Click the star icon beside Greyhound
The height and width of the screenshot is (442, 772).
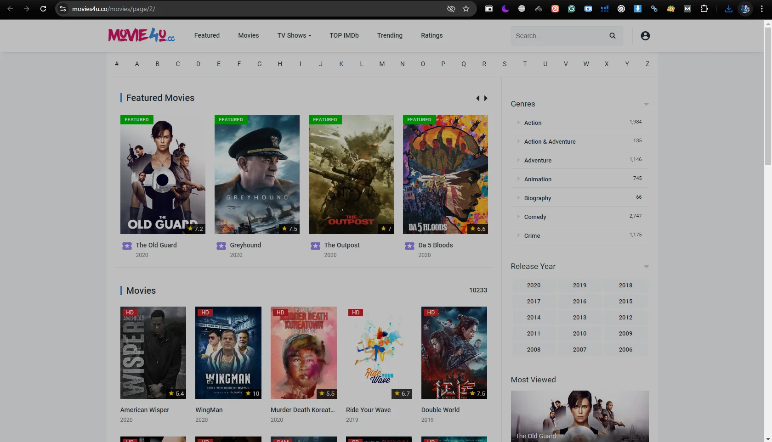click(221, 246)
